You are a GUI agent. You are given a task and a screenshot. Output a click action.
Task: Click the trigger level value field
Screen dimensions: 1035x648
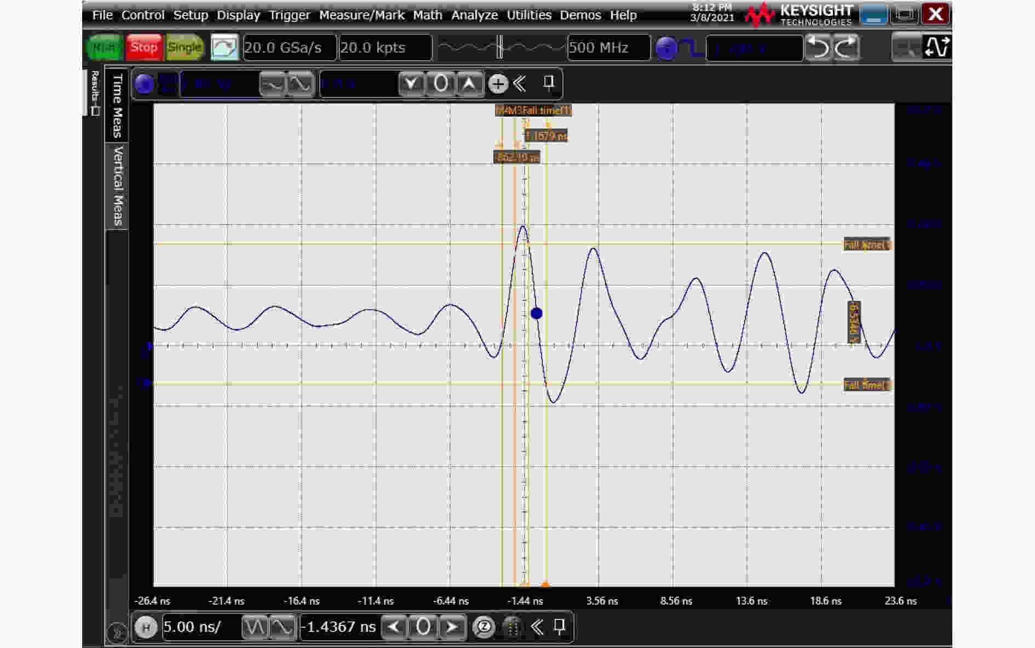[x=755, y=48]
